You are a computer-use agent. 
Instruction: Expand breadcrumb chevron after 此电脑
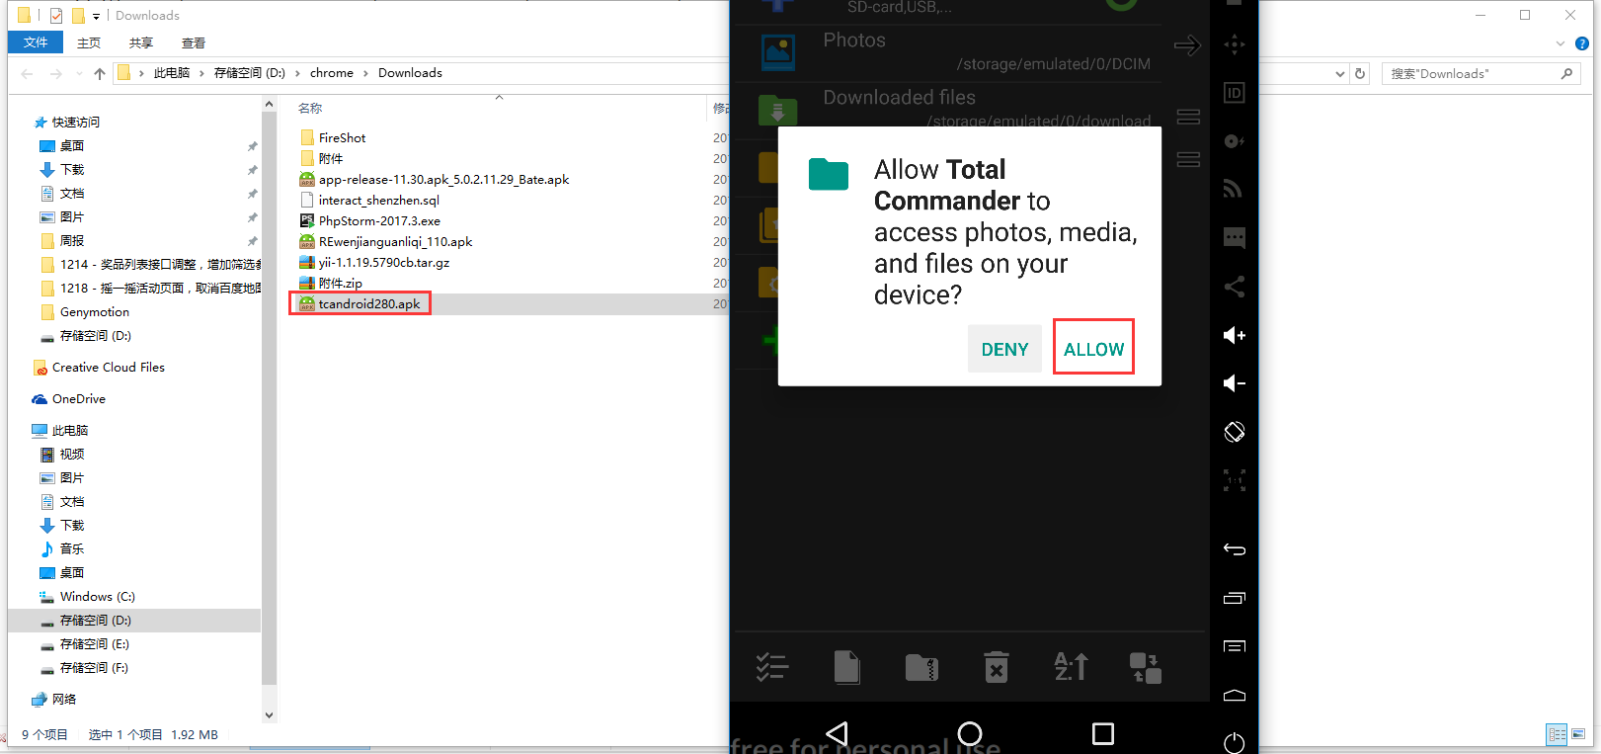(x=202, y=73)
